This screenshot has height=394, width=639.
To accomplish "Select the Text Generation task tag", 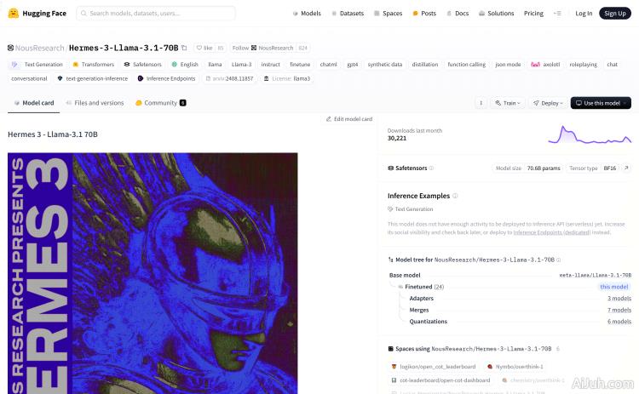I will tap(37, 64).
